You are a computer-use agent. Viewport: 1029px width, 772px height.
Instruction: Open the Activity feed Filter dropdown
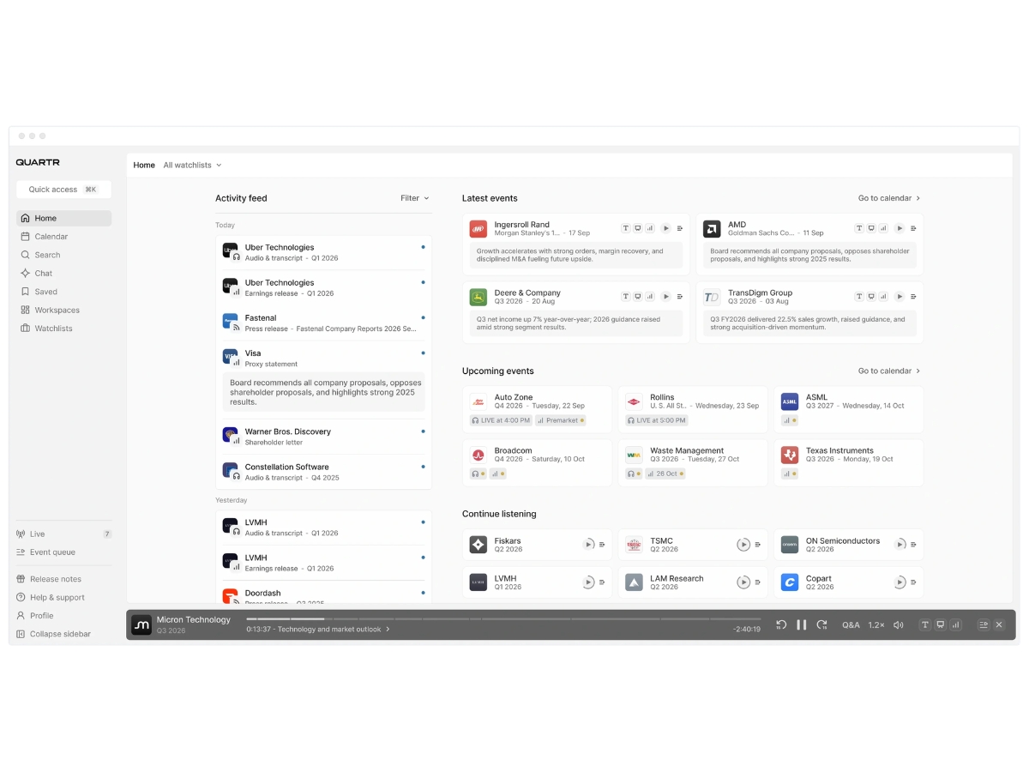coord(415,198)
